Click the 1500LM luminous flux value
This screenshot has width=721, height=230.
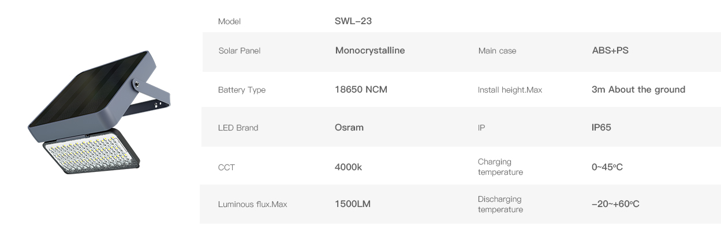pos(353,204)
